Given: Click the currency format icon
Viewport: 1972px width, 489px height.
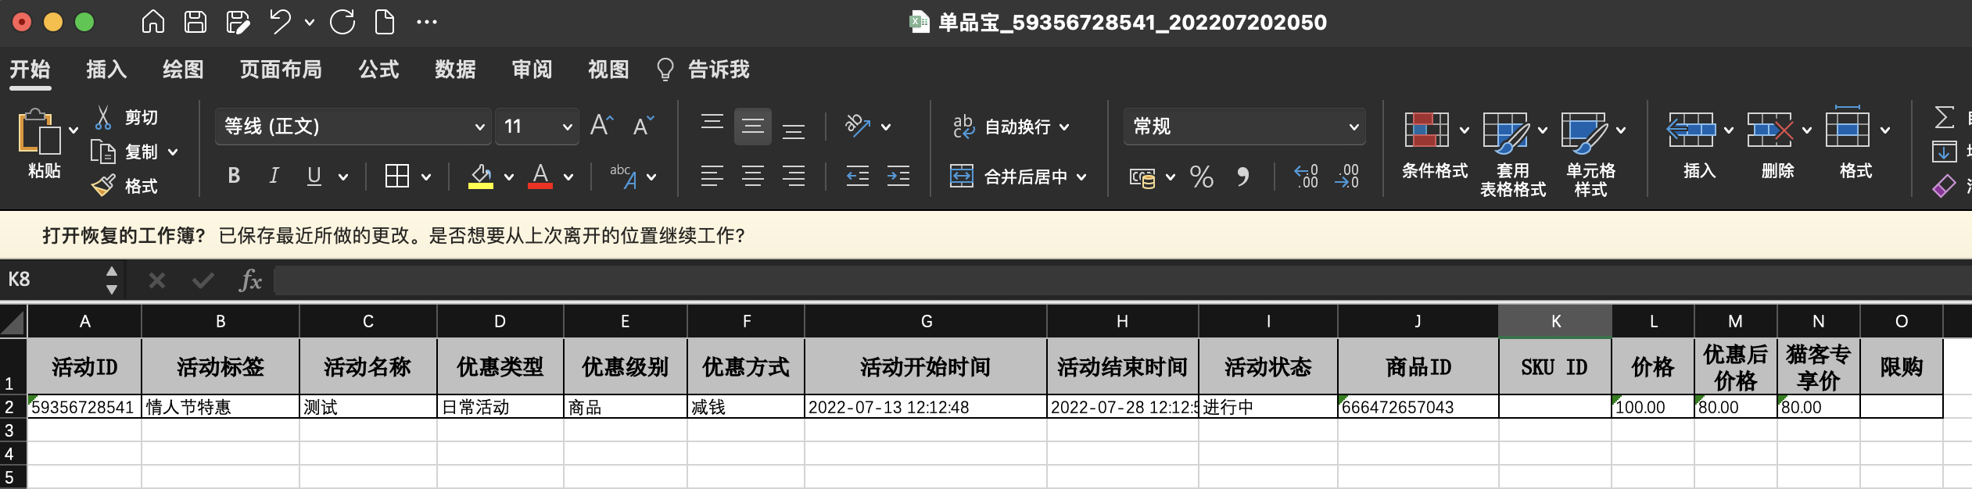Looking at the screenshot, I should (x=1142, y=177).
